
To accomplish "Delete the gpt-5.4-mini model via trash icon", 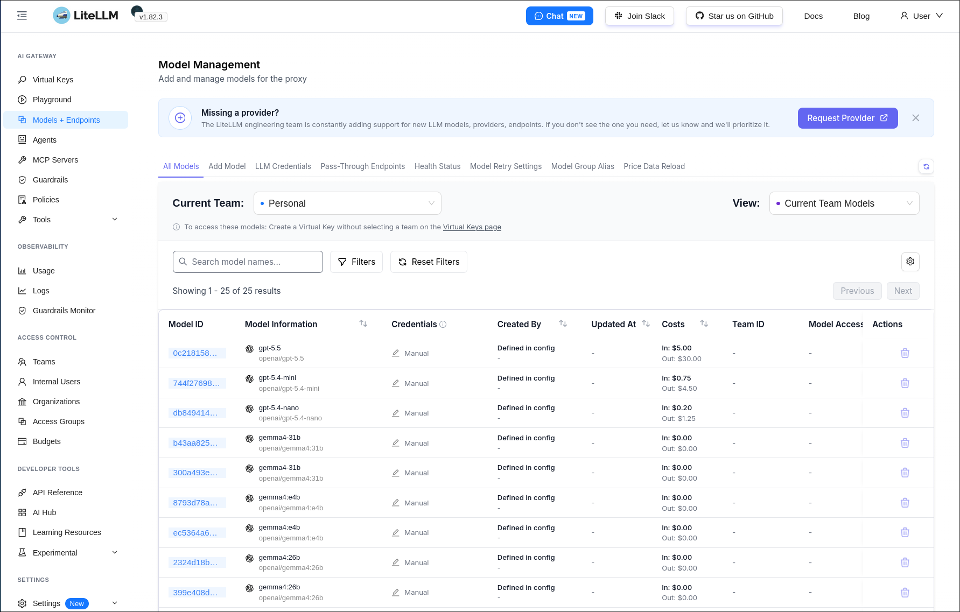I will click(x=905, y=383).
